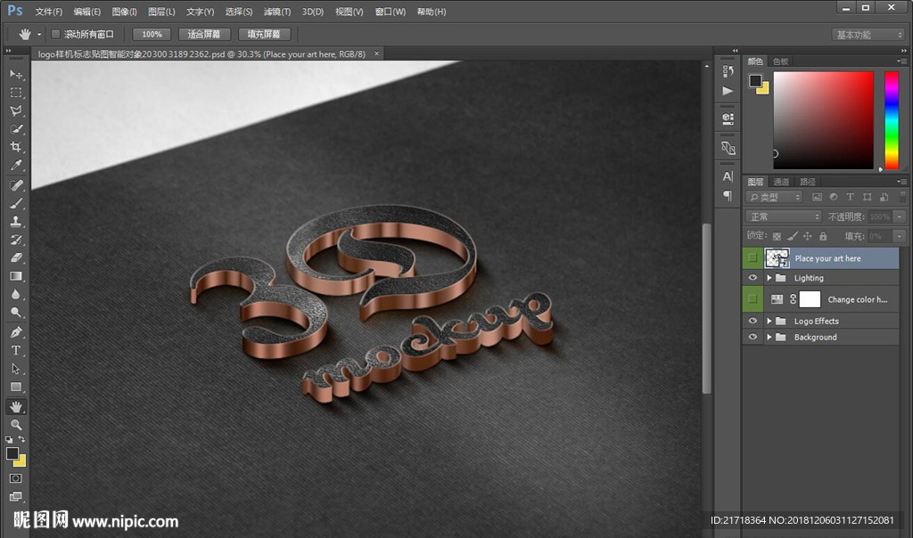Show the Place your art here layer
This screenshot has width=913, height=538.
pos(753,258)
